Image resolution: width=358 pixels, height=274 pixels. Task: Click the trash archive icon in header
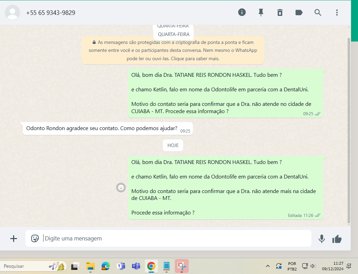coord(280,12)
